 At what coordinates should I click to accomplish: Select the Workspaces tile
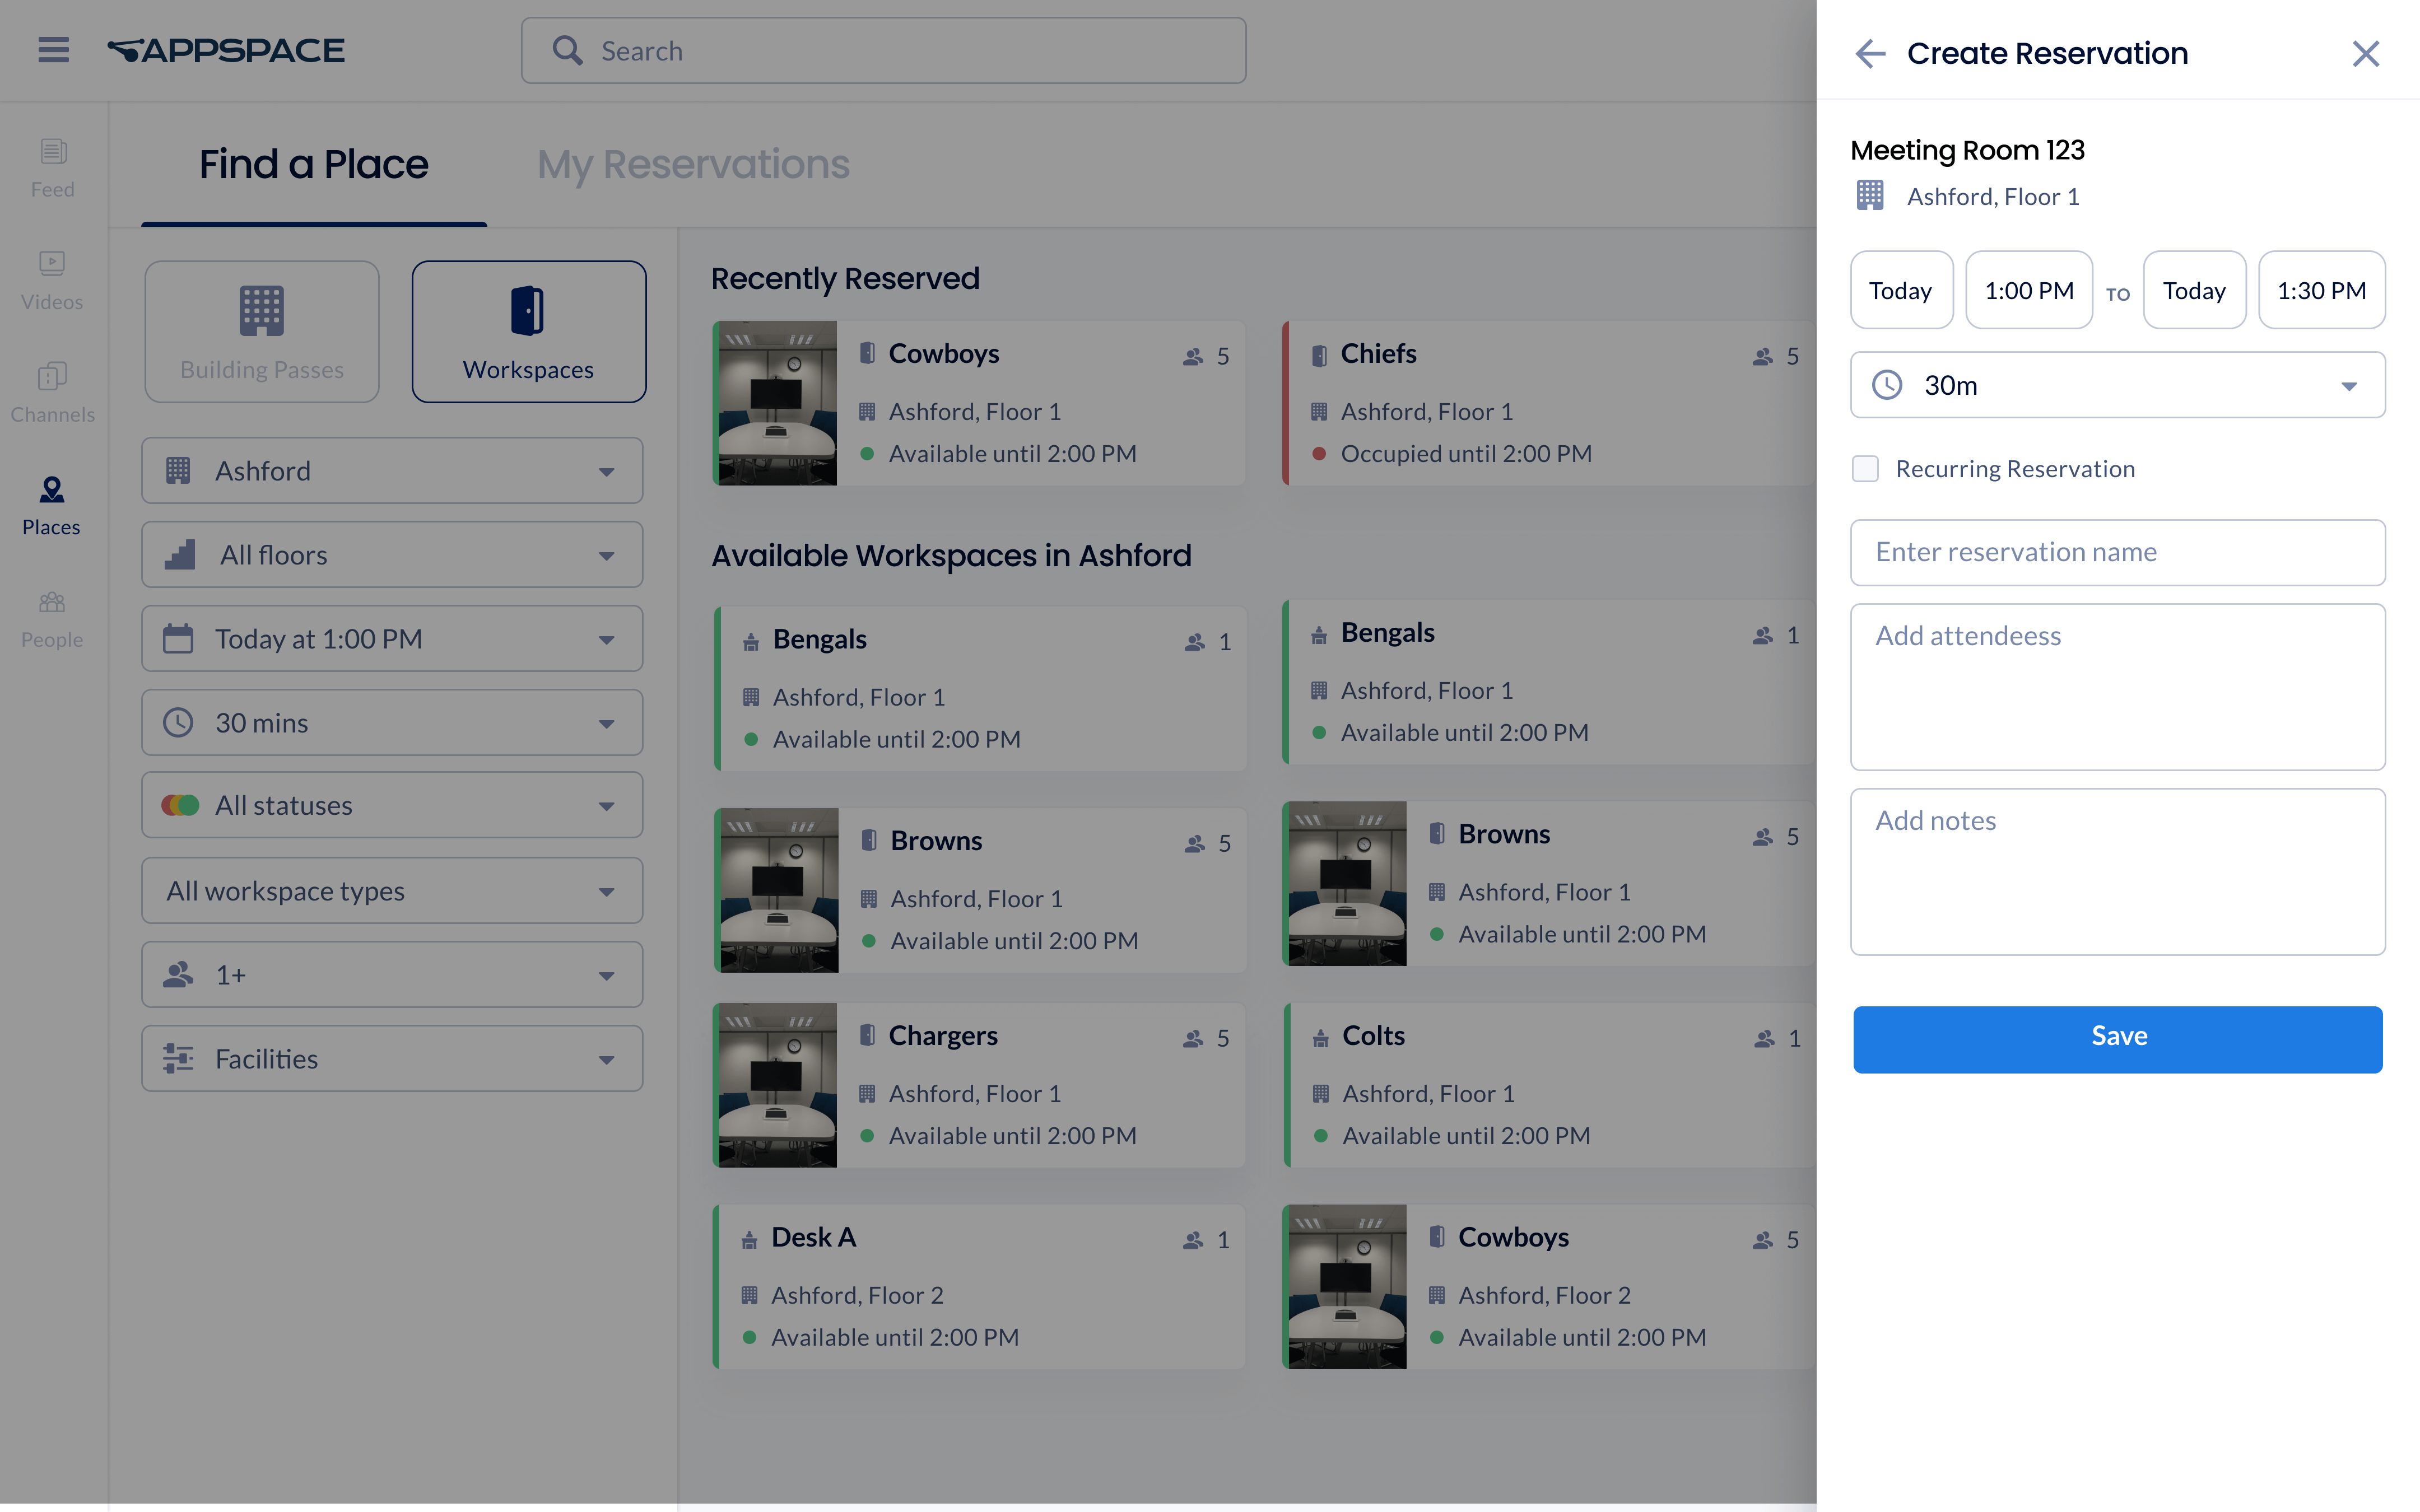528,332
